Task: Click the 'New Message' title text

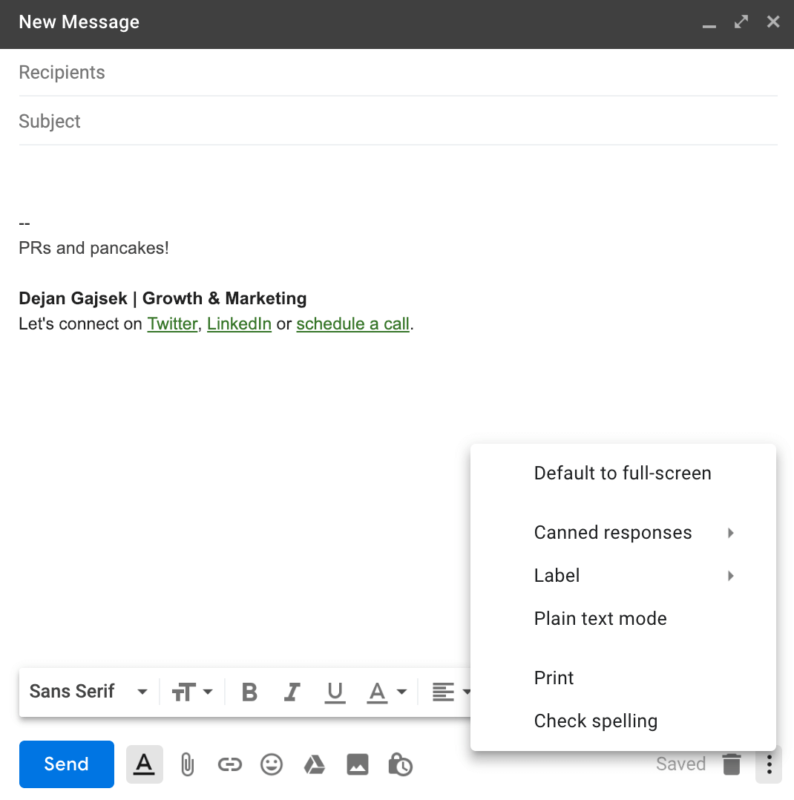Action: pyautogui.click(x=79, y=22)
